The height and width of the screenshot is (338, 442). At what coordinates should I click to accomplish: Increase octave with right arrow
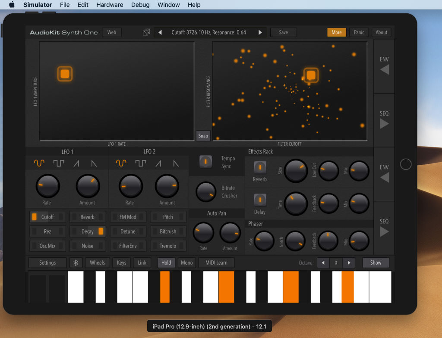(349, 263)
